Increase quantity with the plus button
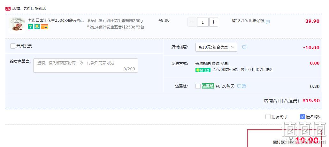The image size is (329, 147). point(214,22)
